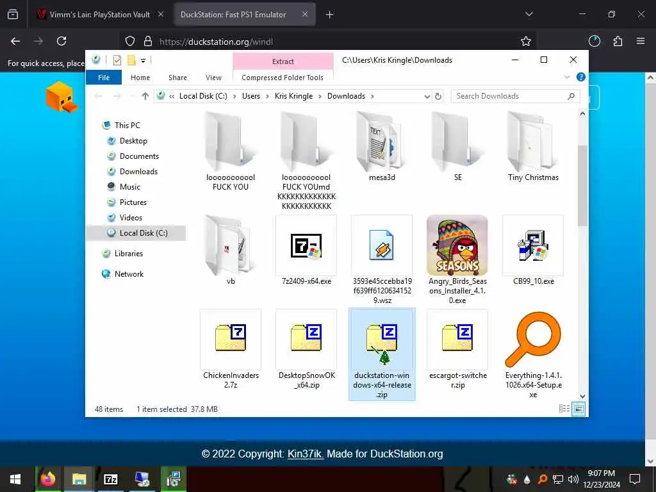The image size is (656, 492).
Task: Switch to the Share ribbon tab
Action: [178, 78]
